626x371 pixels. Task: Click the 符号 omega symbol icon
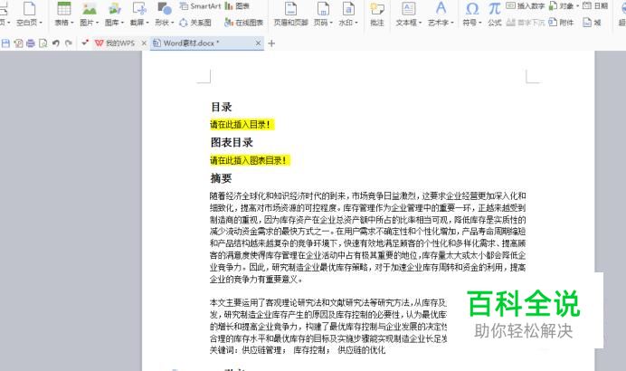tap(472, 8)
